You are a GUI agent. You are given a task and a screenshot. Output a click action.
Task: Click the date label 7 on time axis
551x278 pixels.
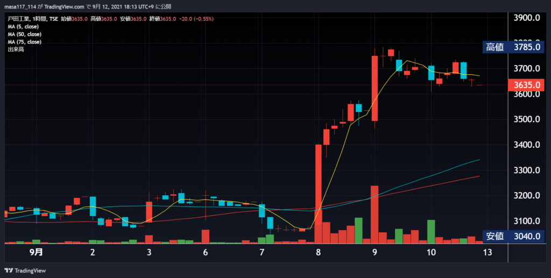coord(262,252)
